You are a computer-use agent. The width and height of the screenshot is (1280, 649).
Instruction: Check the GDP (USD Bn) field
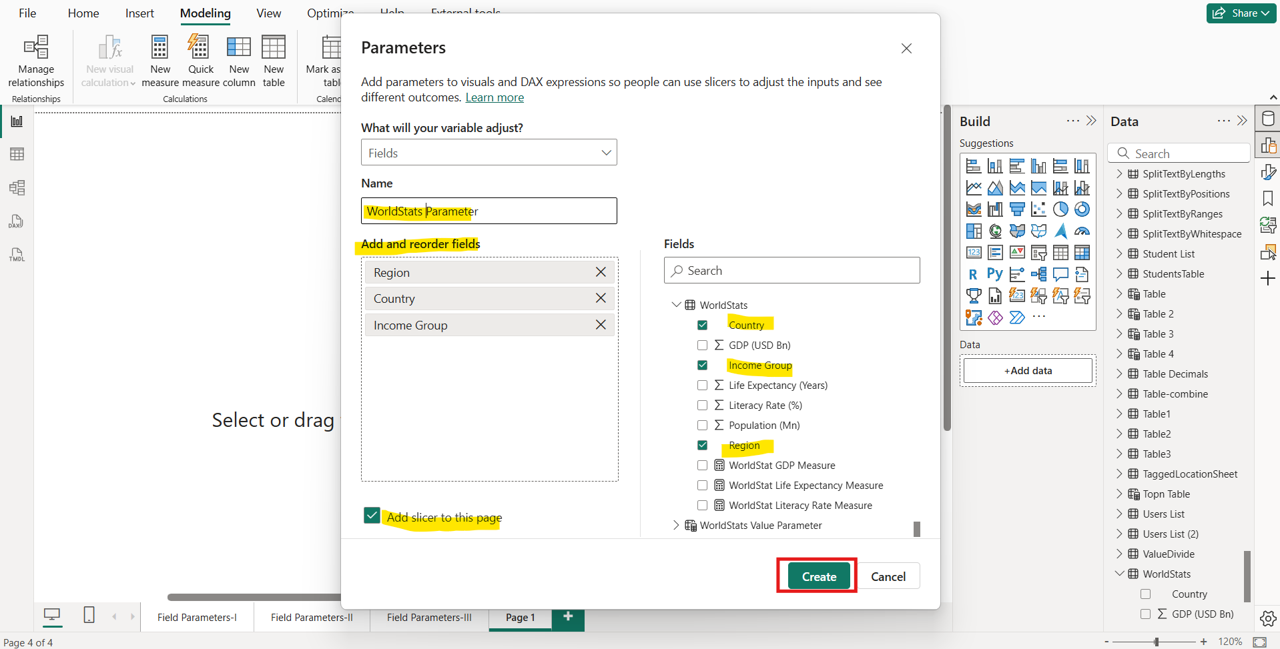click(703, 345)
